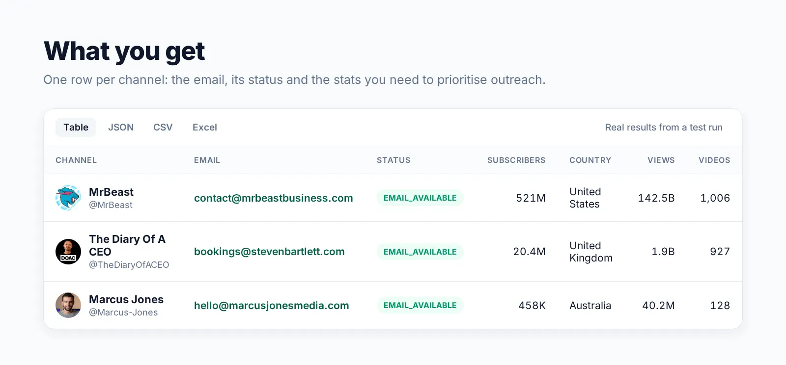Click the MrBeast channel name

click(111, 192)
